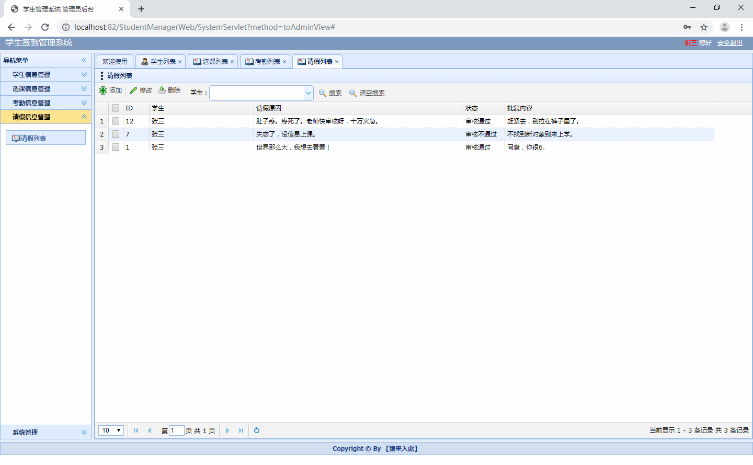Viewport: 753px width, 465px height.
Task: Go to next page in pagination
Action: 227,430
